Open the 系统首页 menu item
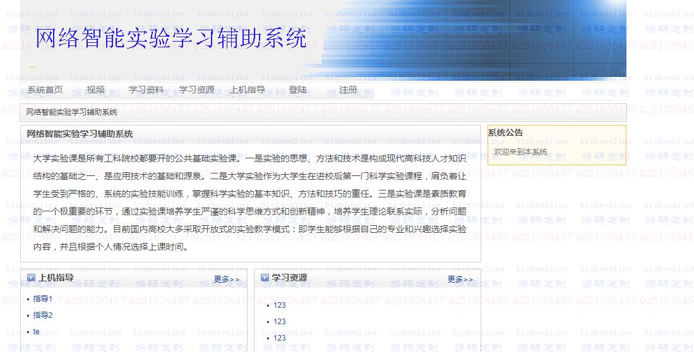The image size is (694, 352). click(45, 90)
